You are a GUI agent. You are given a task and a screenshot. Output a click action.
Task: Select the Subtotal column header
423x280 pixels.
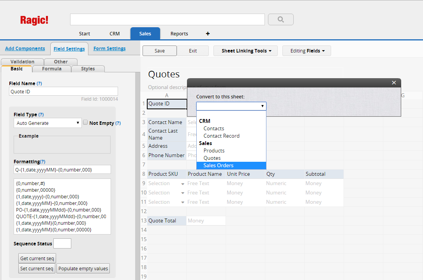point(324,174)
